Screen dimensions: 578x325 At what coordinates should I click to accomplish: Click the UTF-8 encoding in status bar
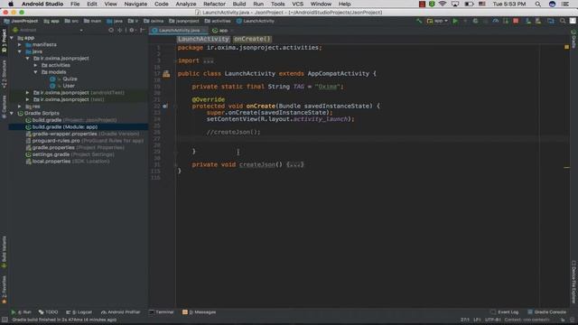(x=492, y=320)
